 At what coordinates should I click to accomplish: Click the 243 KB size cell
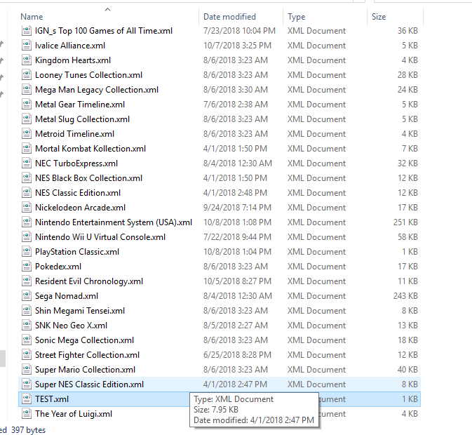pos(405,296)
